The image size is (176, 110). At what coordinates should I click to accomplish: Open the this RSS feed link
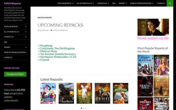(x=15, y=92)
